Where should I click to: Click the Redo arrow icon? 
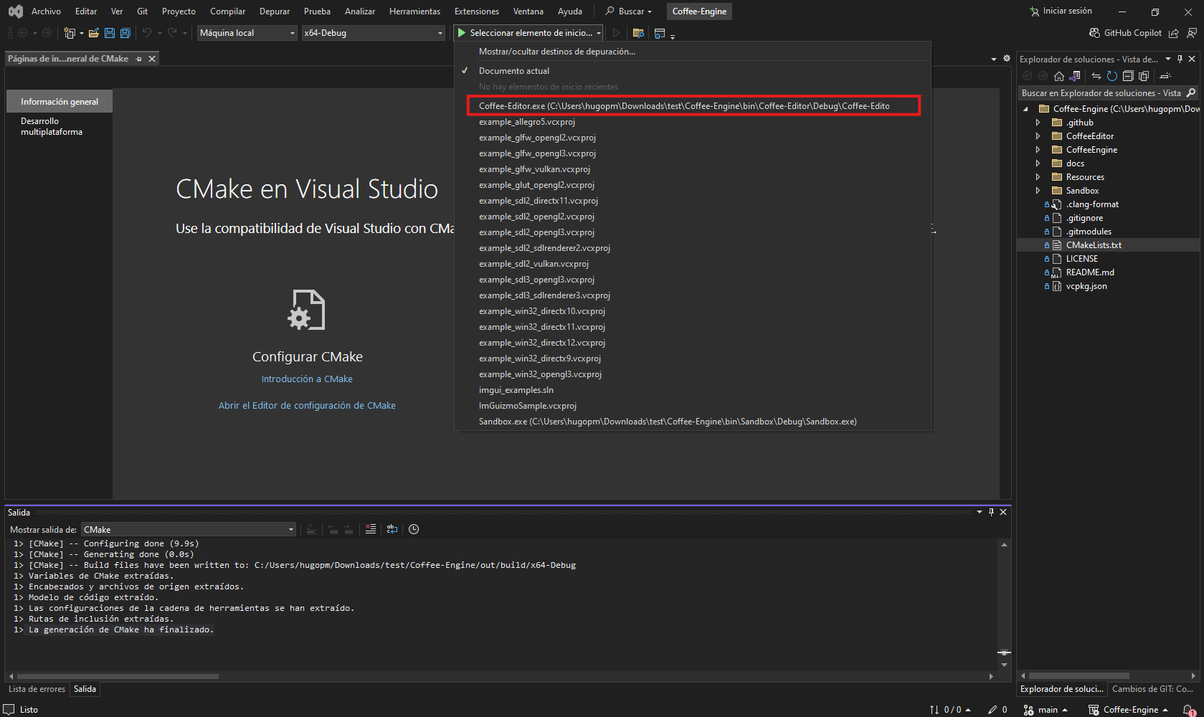pos(172,33)
